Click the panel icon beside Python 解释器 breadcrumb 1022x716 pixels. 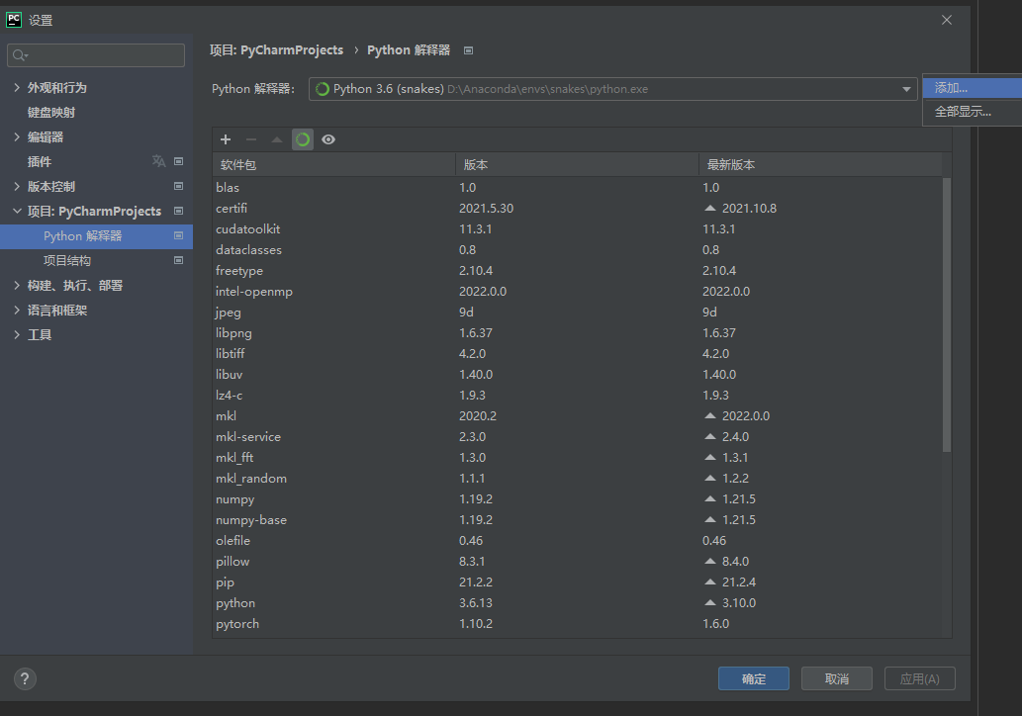click(x=468, y=49)
